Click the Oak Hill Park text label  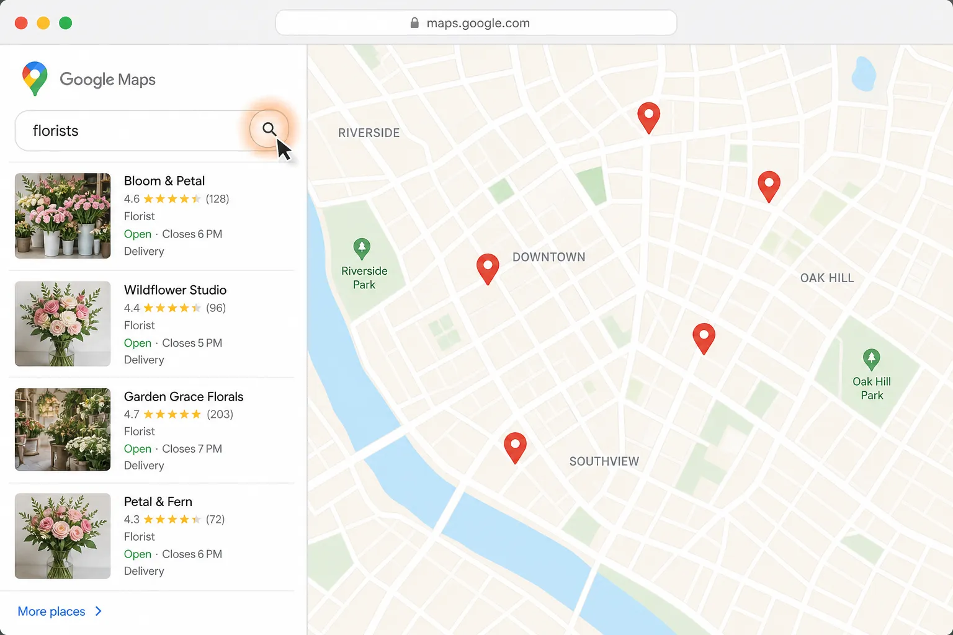(872, 389)
